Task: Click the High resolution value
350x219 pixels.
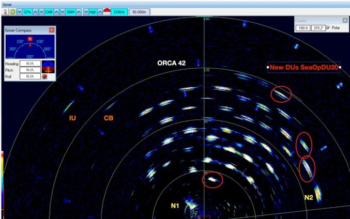Action: [93, 12]
